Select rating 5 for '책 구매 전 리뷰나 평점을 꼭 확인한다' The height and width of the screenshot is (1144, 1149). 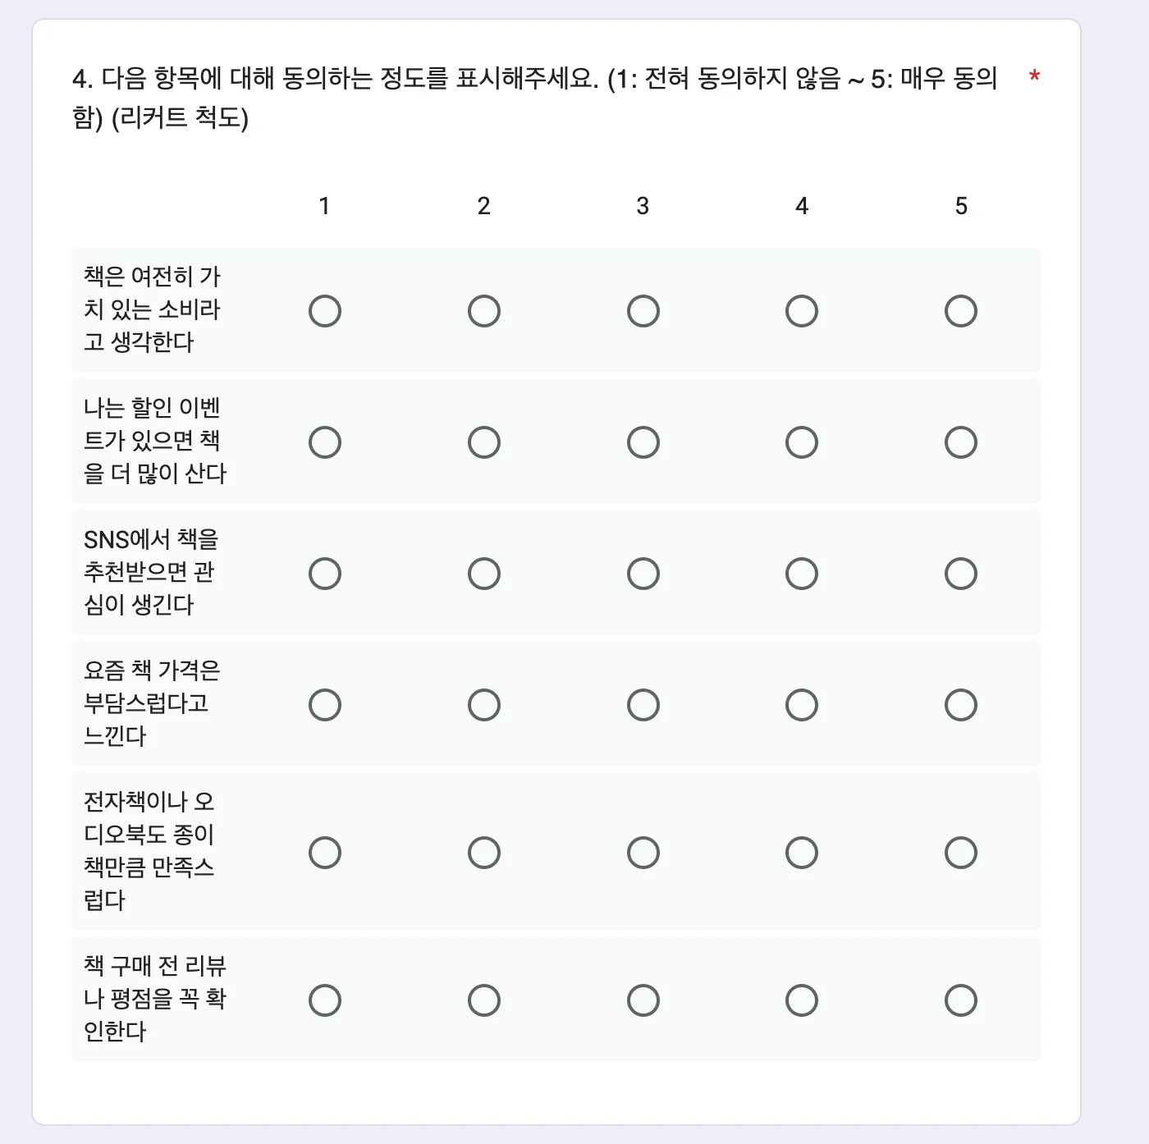coord(960,1000)
